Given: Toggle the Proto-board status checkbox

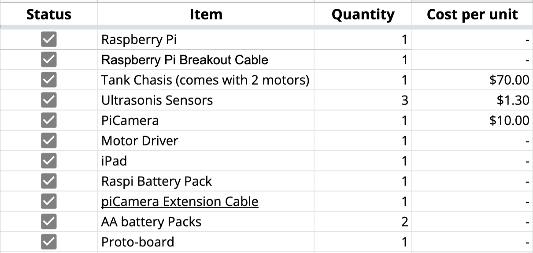Looking at the screenshot, I should tap(48, 242).
